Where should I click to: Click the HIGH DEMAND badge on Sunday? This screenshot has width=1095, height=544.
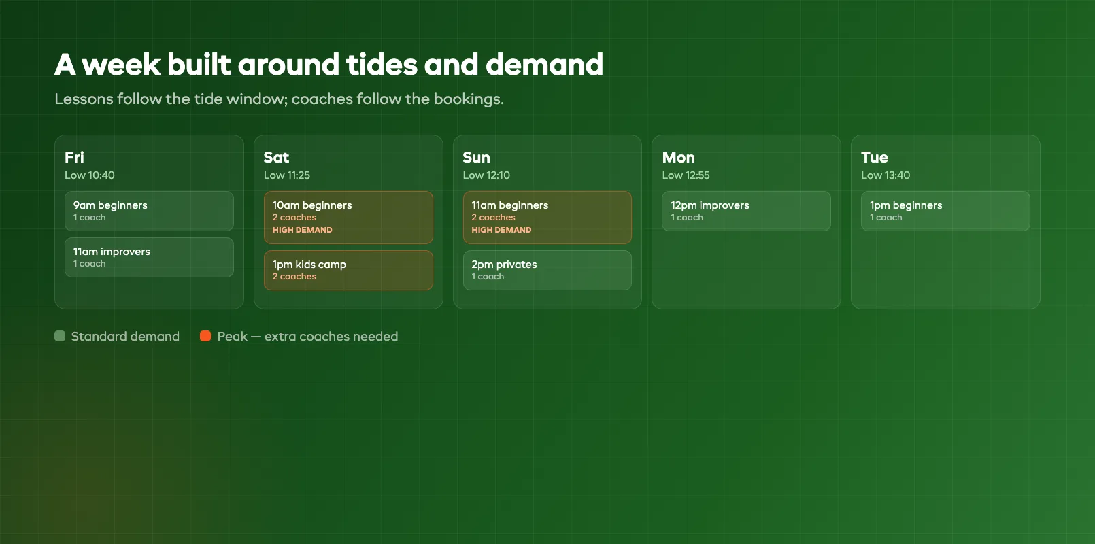501,230
